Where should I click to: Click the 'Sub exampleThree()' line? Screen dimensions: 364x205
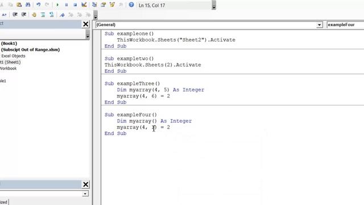132,84
